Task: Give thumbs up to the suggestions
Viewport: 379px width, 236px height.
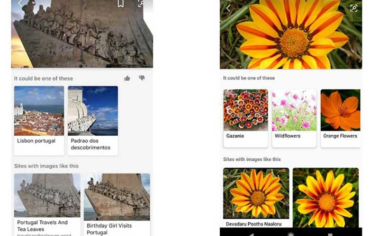Action: [127, 78]
